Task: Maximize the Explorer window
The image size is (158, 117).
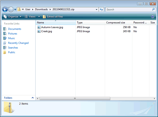Action: [146, 4]
